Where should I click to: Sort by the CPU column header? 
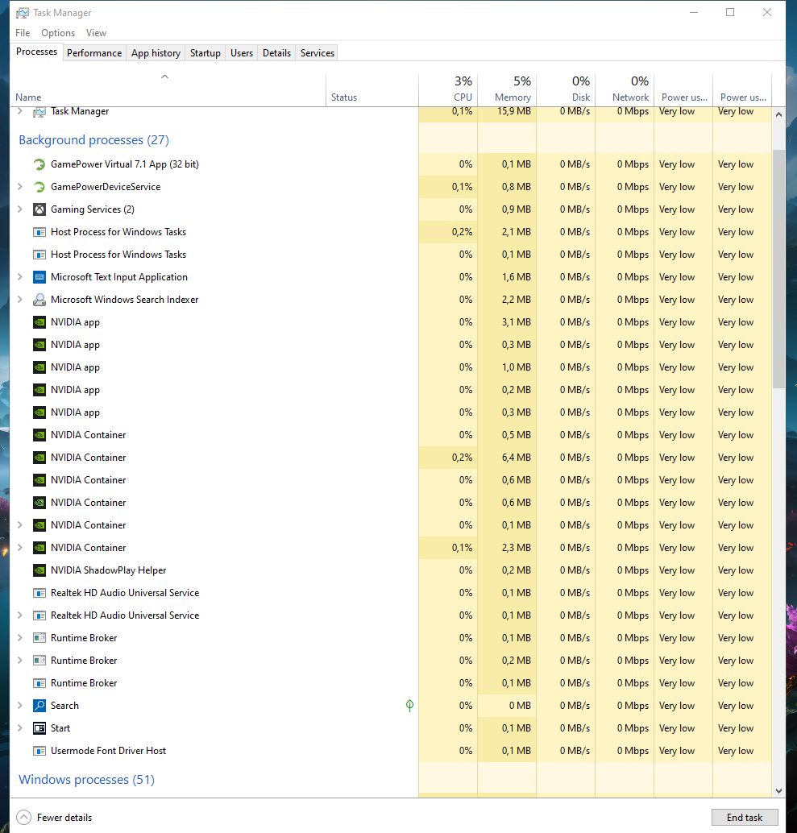point(448,89)
